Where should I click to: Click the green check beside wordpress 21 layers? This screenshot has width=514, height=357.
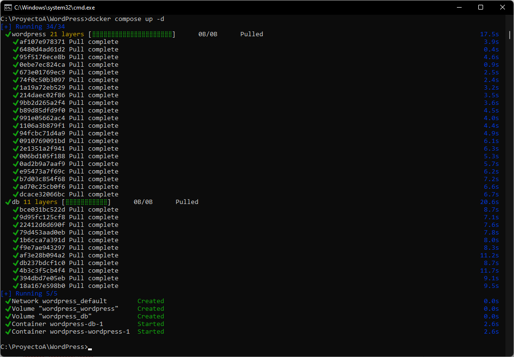(x=8, y=34)
